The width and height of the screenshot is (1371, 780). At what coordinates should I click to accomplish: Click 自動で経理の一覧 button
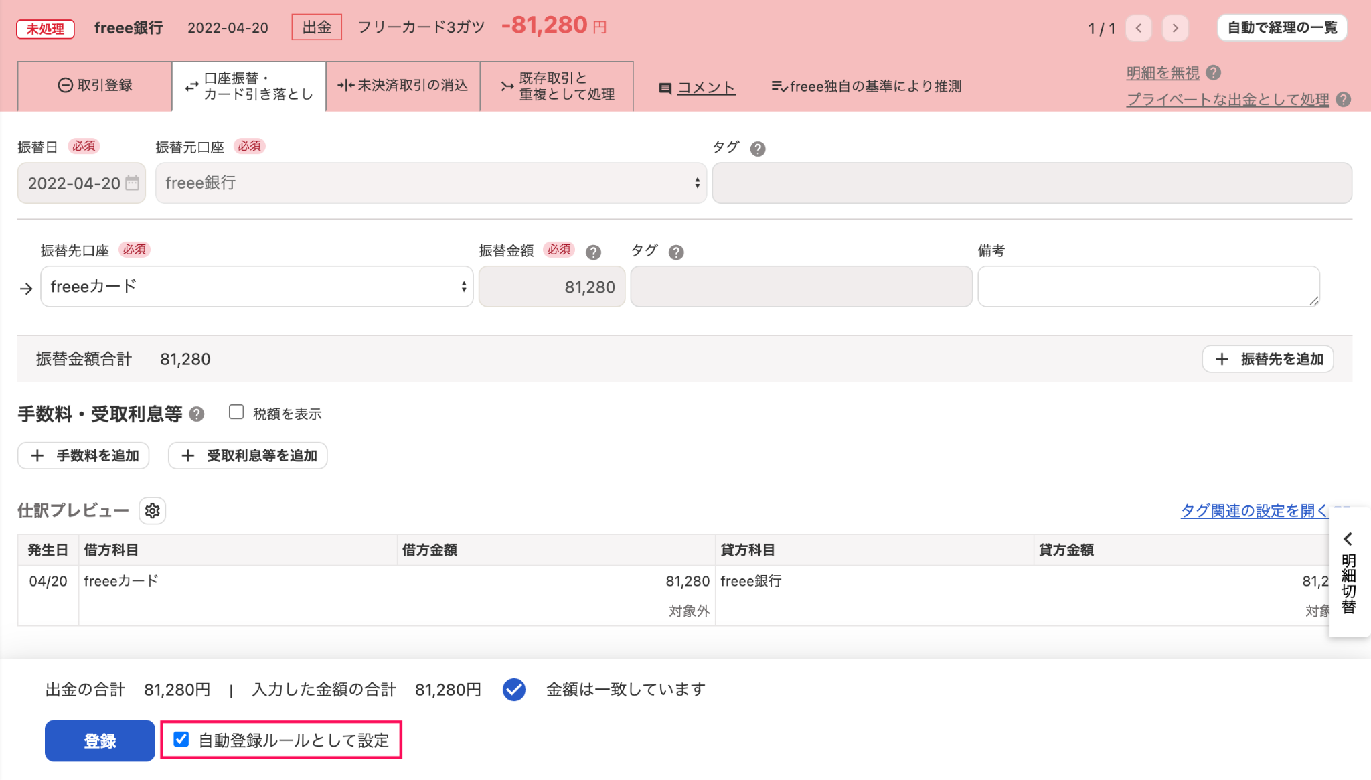(x=1282, y=28)
